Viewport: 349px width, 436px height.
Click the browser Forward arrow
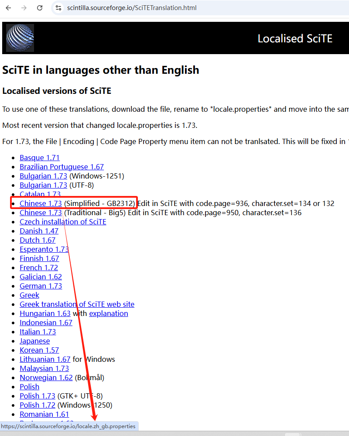(x=24, y=8)
